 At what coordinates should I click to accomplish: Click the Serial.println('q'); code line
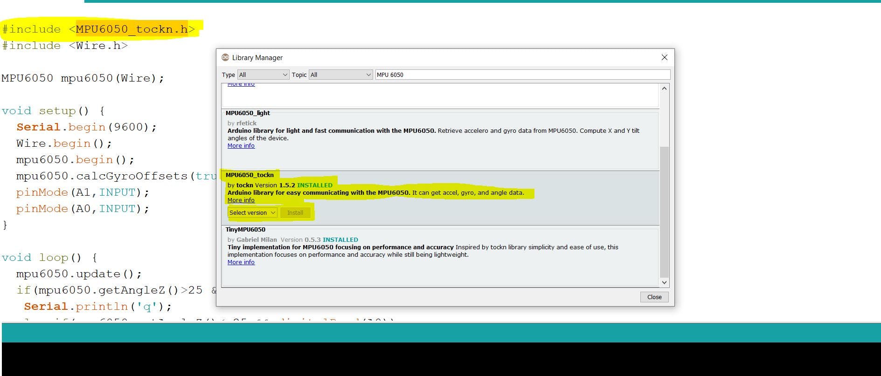[98, 307]
